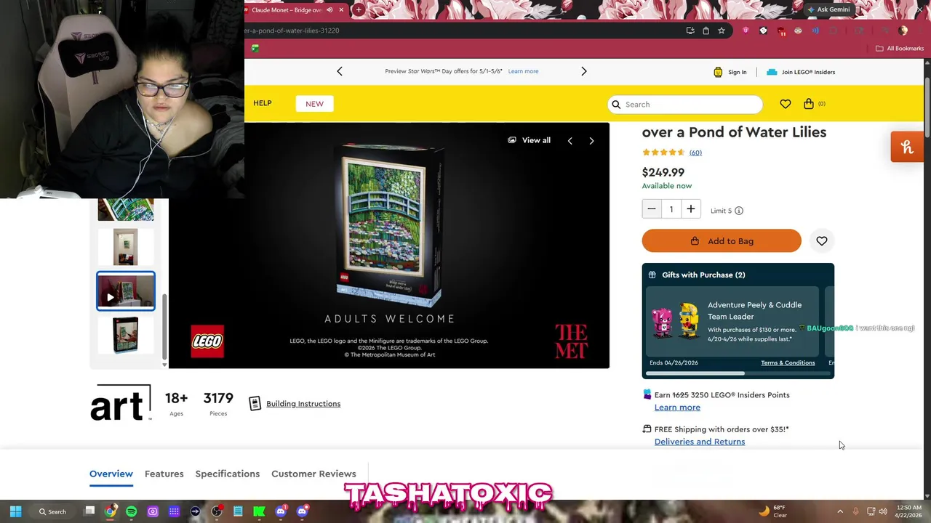931x523 pixels.
Task: Open Building Instructions link
Action: click(303, 404)
